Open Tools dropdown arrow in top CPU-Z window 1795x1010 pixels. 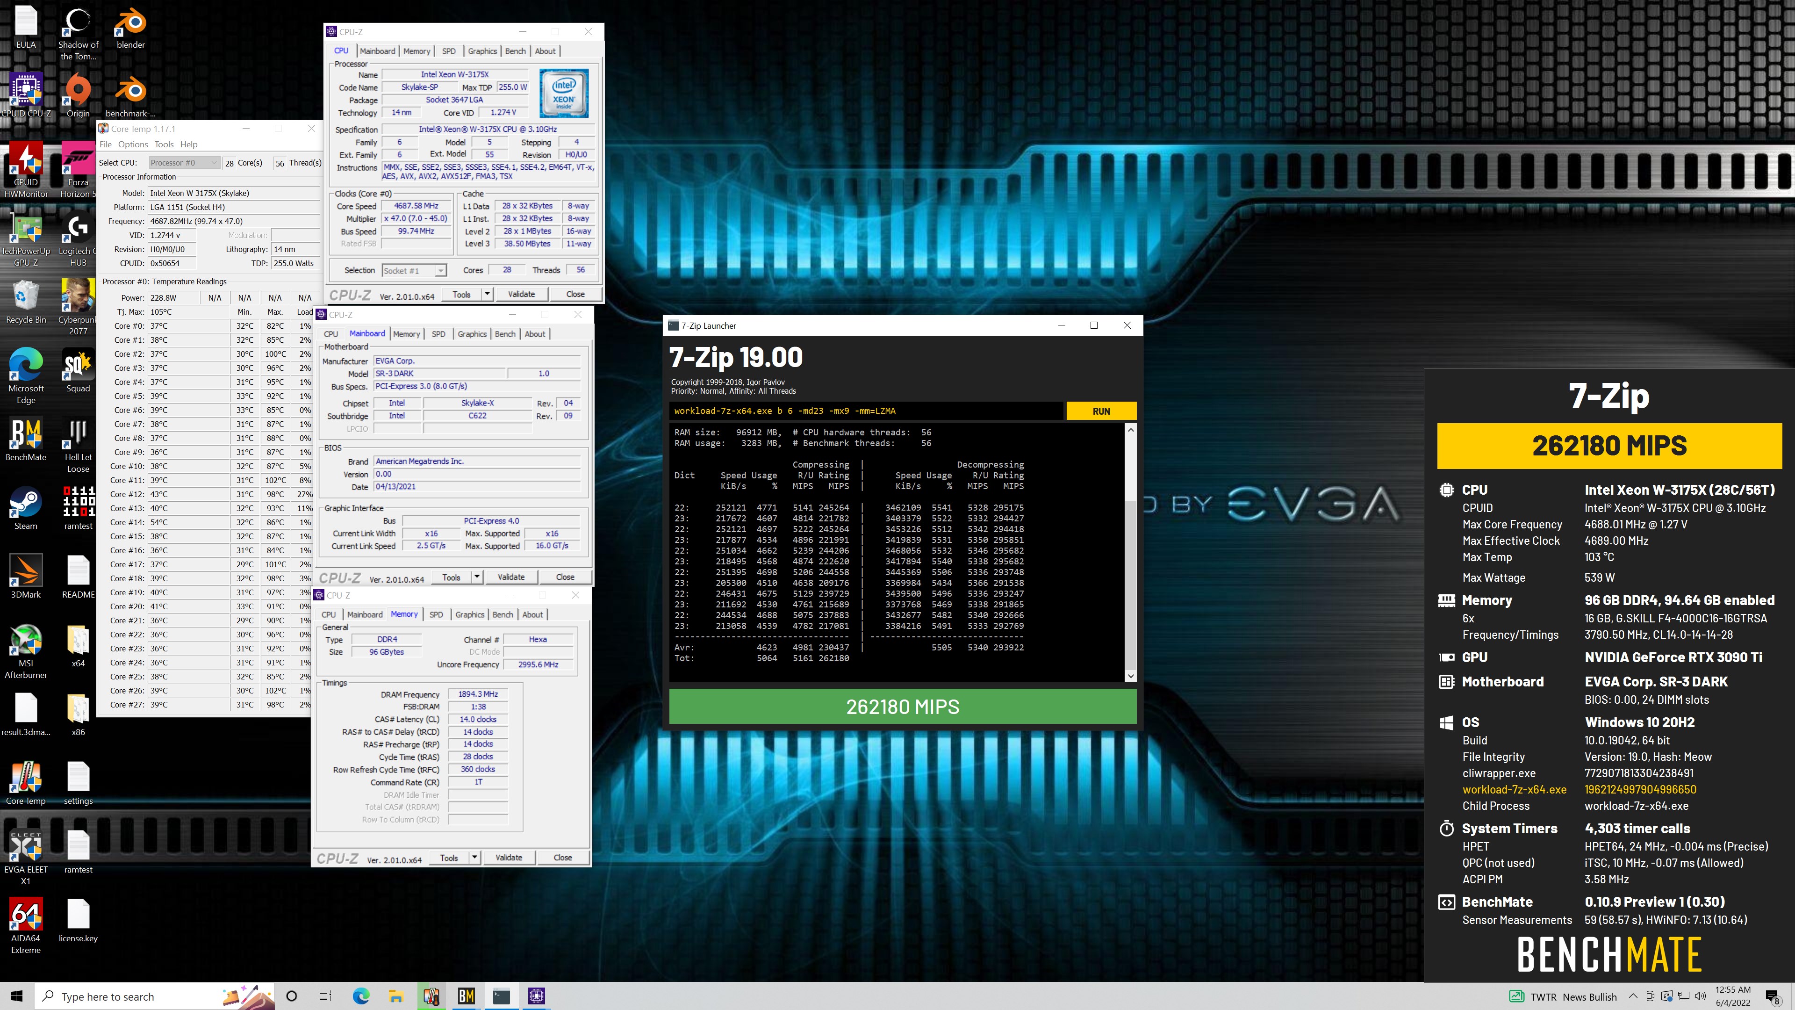[487, 294]
